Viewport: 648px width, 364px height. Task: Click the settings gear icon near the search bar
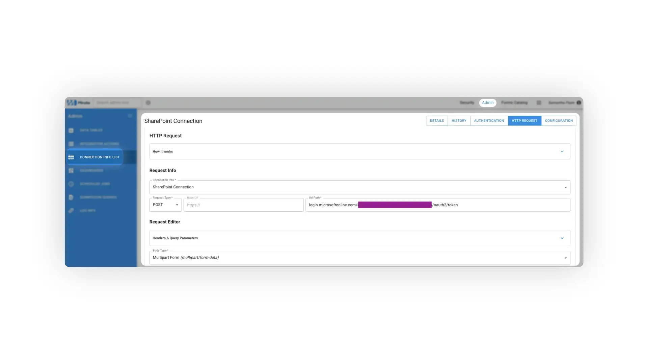148,102
